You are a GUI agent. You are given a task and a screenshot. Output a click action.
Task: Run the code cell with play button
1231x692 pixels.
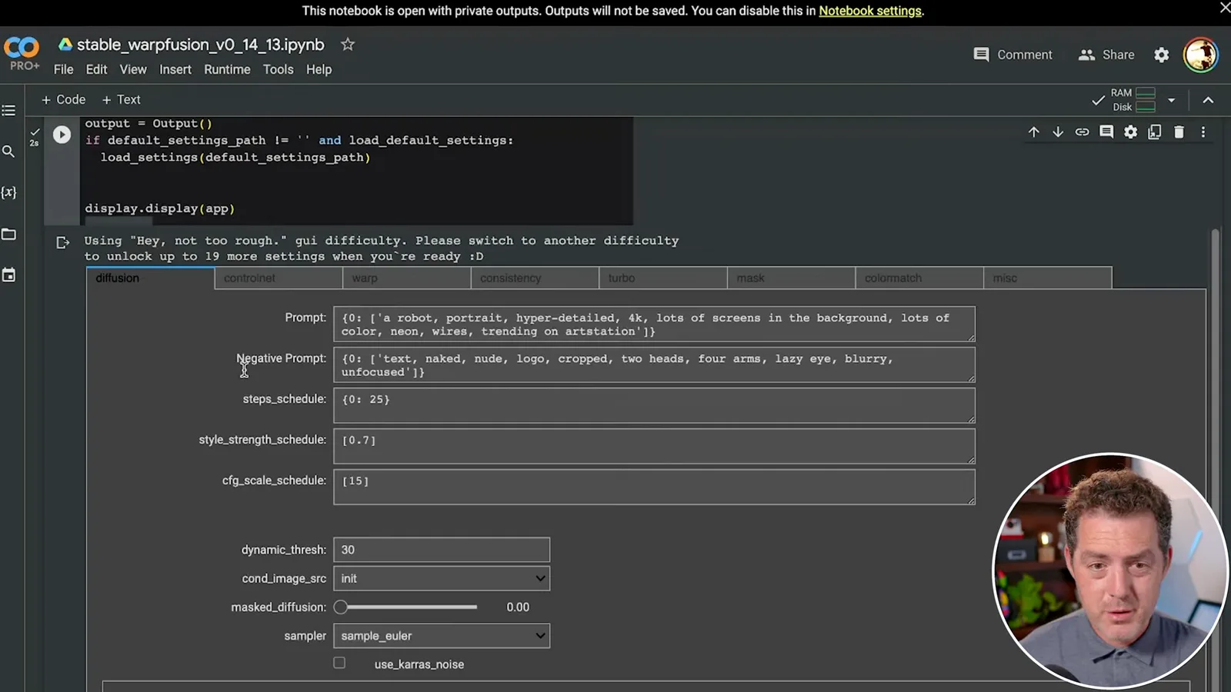click(62, 135)
